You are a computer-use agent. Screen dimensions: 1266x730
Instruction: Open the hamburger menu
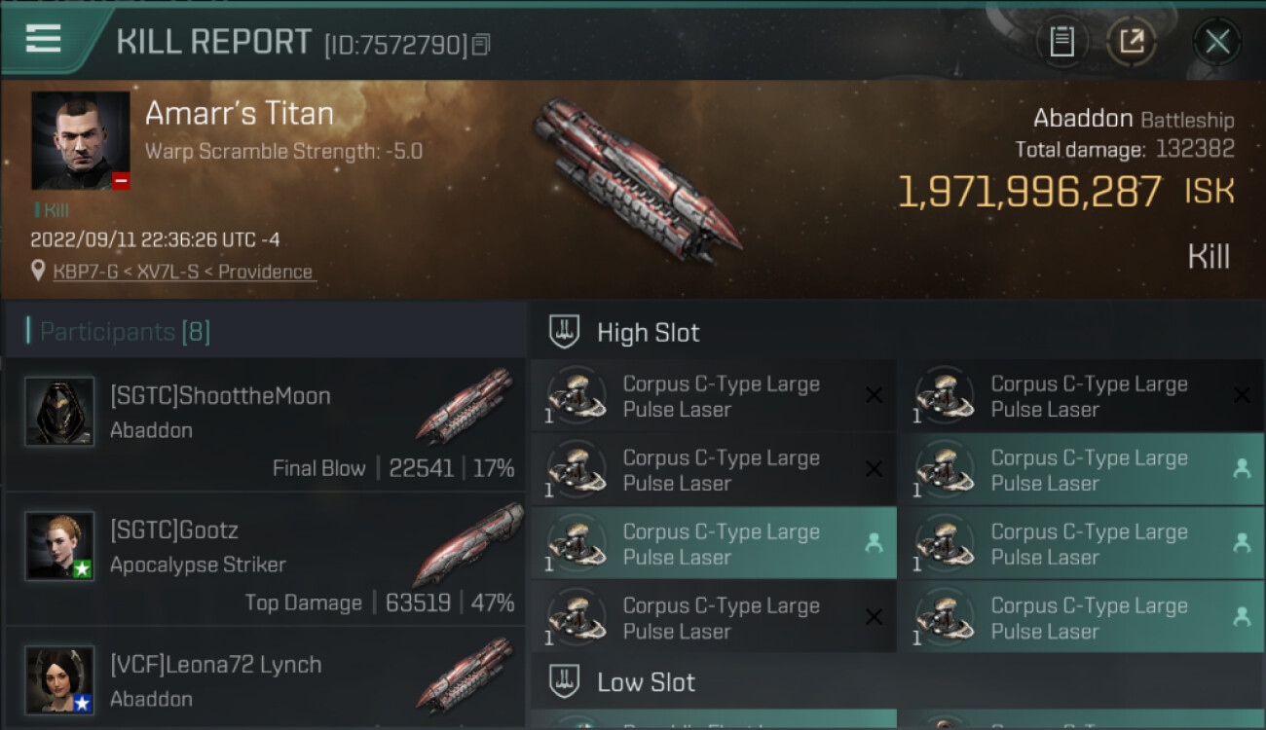(44, 39)
